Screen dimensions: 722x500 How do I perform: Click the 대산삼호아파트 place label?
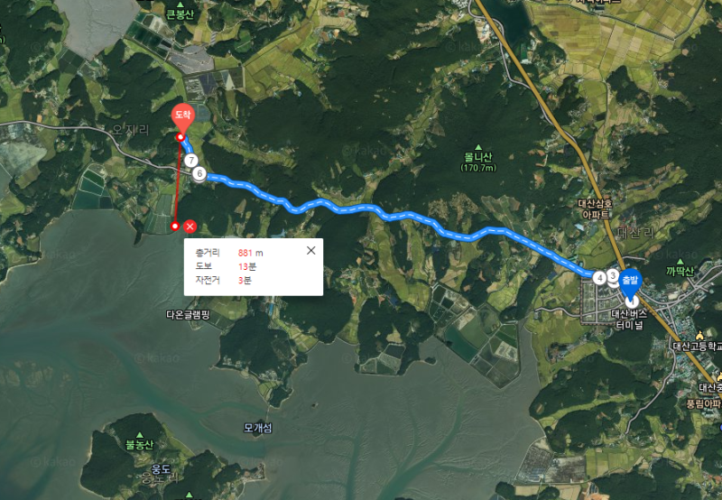pos(596,209)
